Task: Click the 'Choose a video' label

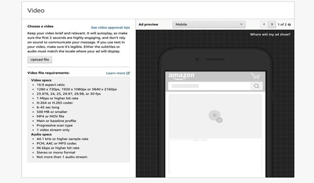Action: [x=40, y=26]
